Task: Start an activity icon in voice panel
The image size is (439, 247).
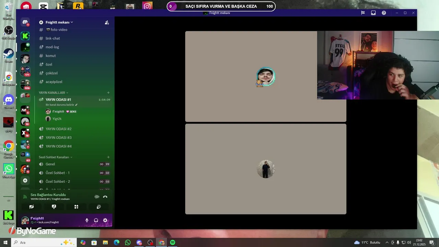Action: click(x=76, y=207)
